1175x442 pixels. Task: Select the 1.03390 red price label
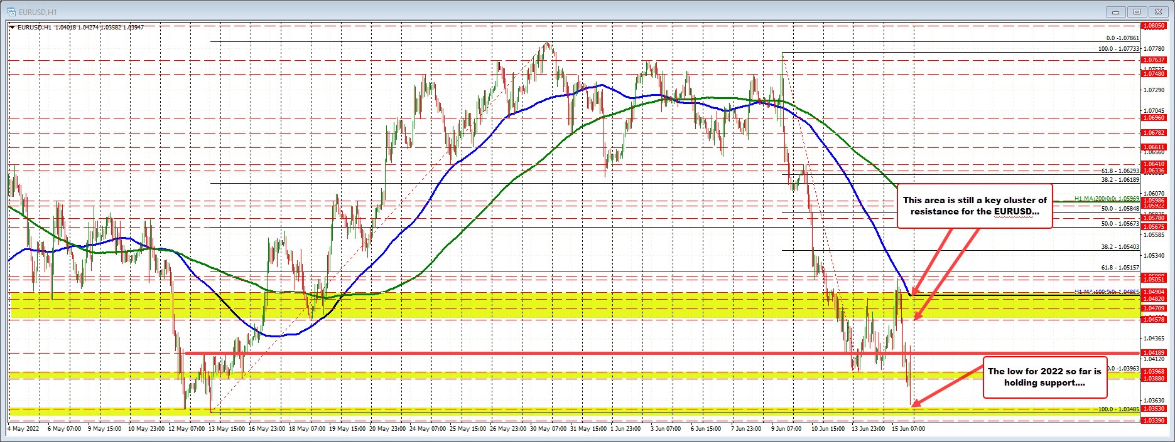click(x=1154, y=420)
